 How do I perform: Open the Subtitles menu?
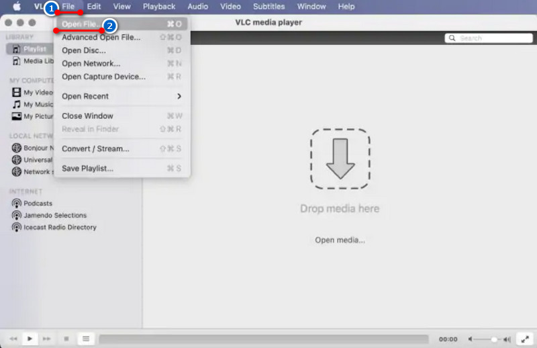coord(269,7)
